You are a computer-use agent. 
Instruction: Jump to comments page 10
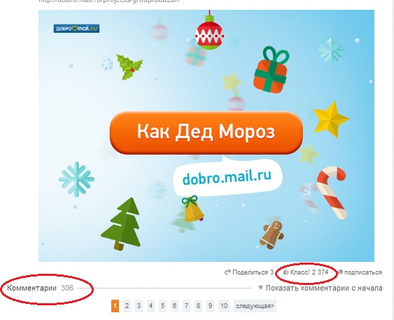pos(224,306)
